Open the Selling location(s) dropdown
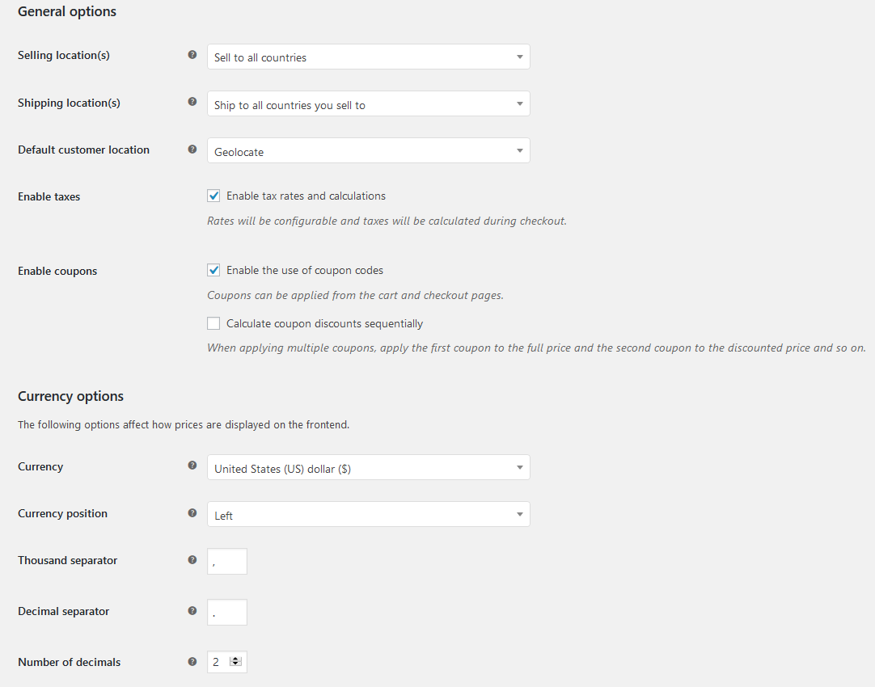Screen dimensions: 875x687 coord(368,57)
